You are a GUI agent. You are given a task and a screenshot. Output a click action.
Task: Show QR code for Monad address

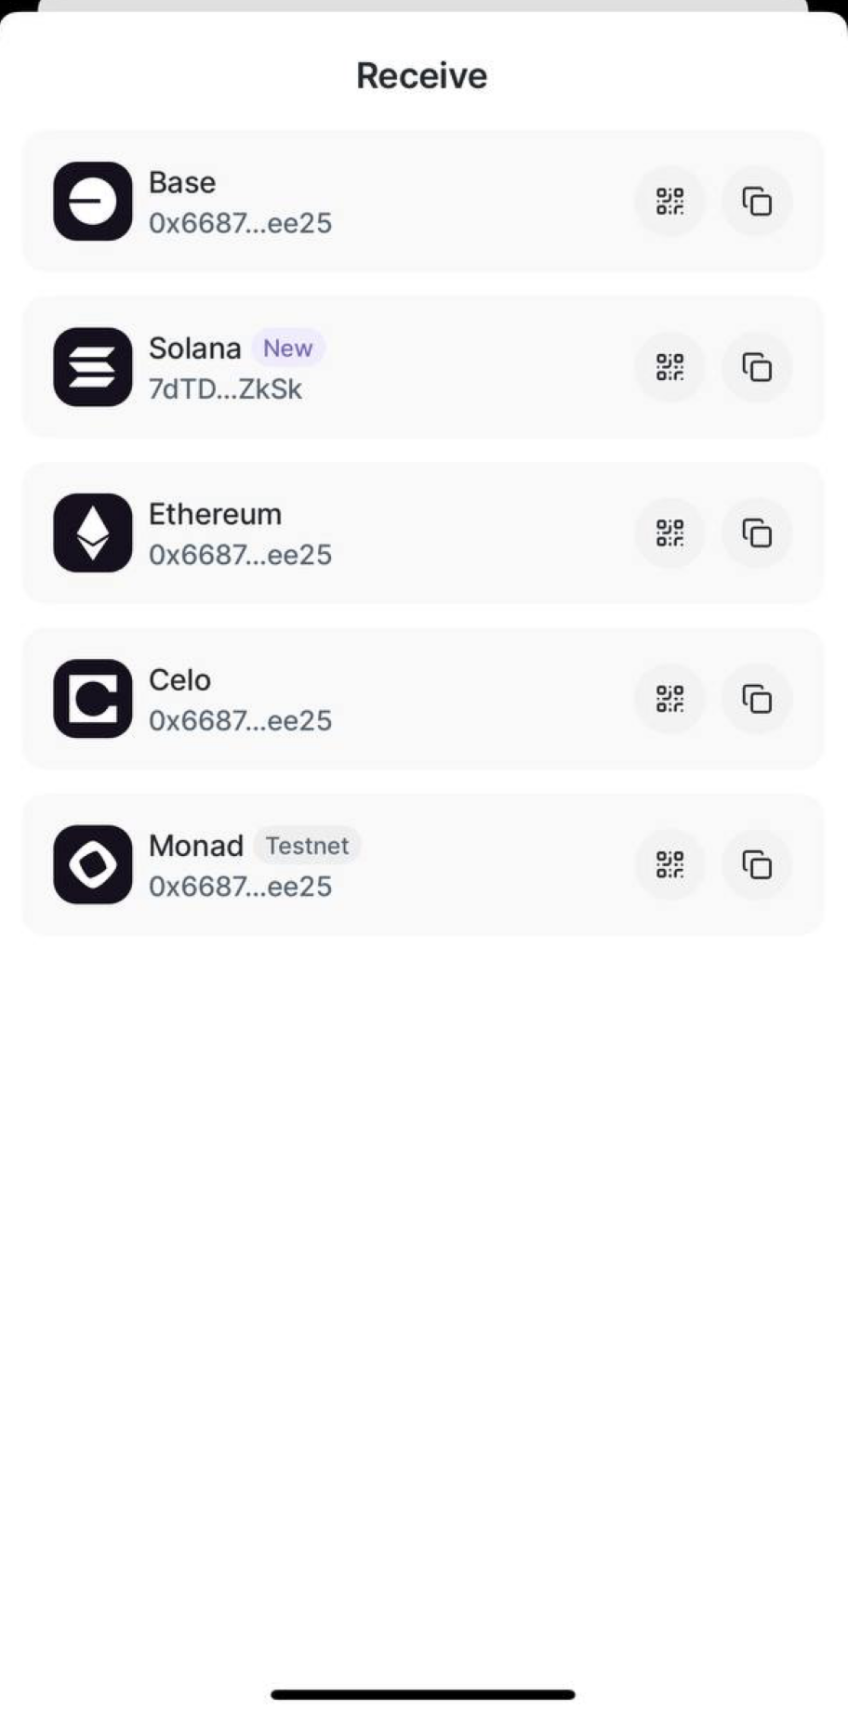[669, 864]
